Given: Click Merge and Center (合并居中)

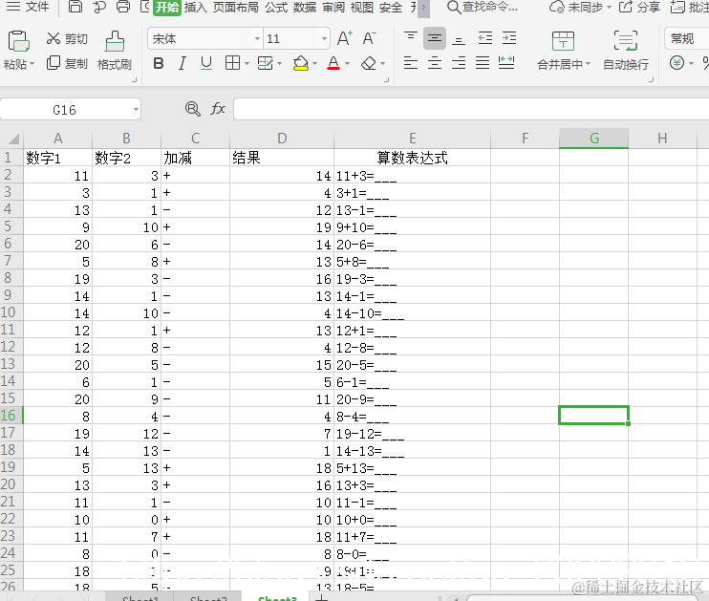Looking at the screenshot, I should tap(564, 51).
